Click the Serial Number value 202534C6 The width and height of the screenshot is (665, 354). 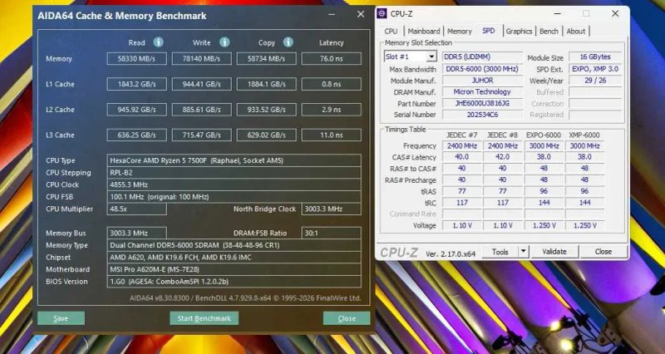482,115
